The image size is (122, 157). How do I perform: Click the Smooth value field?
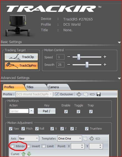(60, 65)
